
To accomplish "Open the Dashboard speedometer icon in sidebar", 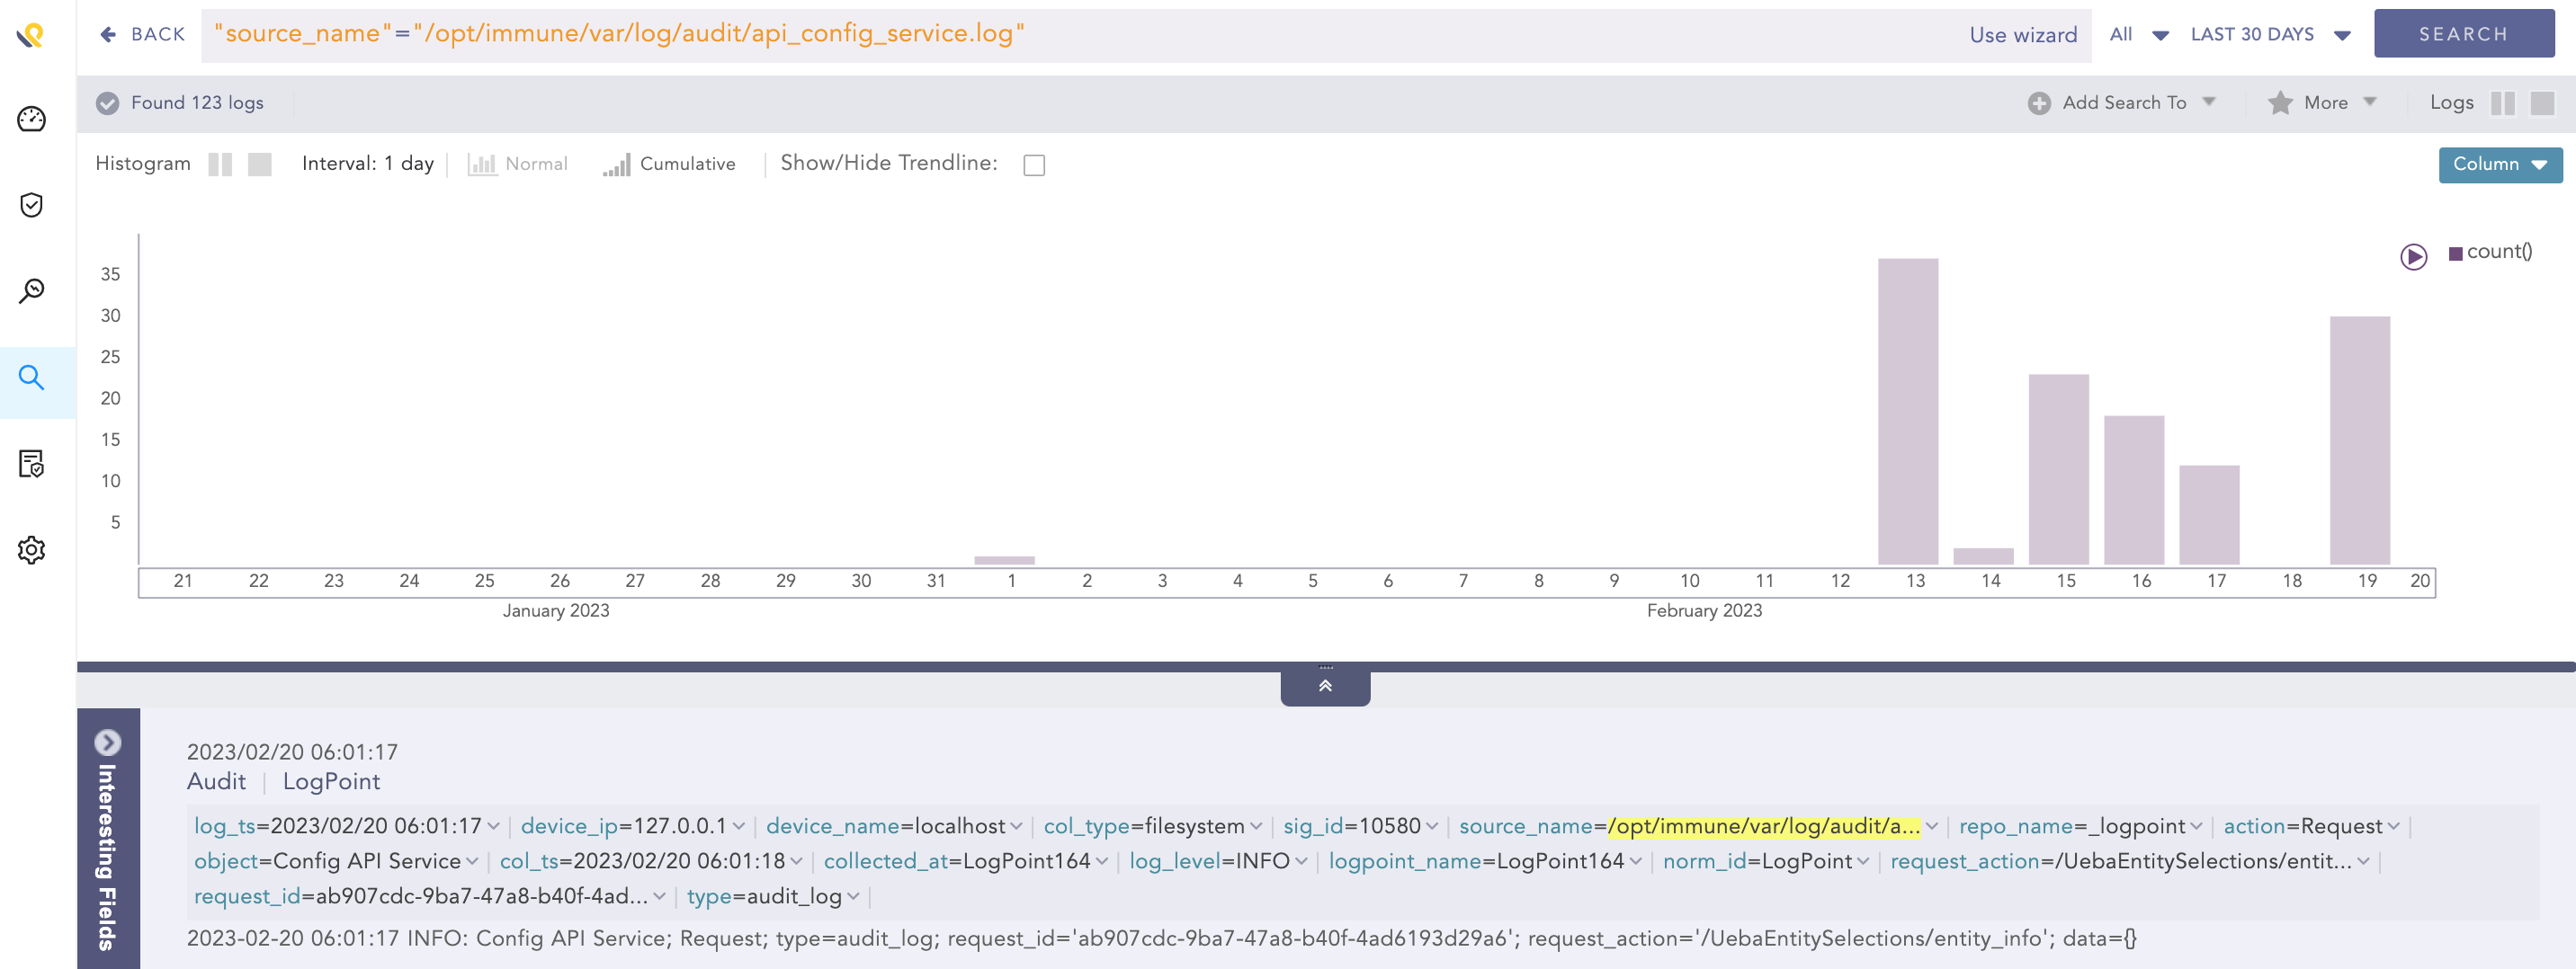I will click(32, 118).
